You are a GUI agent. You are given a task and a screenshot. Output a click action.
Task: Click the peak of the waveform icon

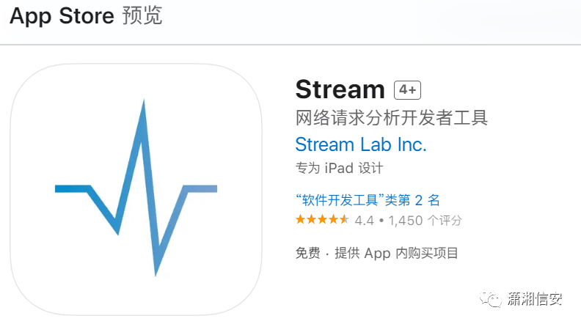coord(144,103)
